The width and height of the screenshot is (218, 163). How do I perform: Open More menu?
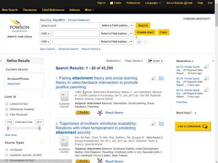tap(89, 10)
